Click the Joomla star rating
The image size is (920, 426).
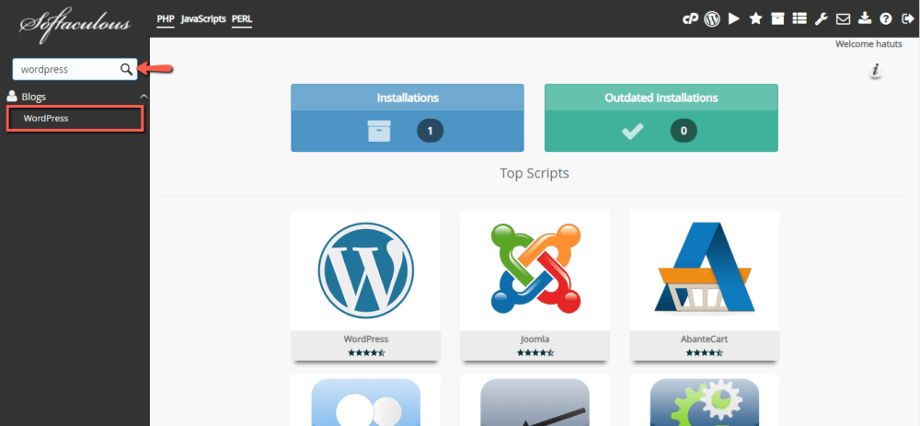pos(535,352)
